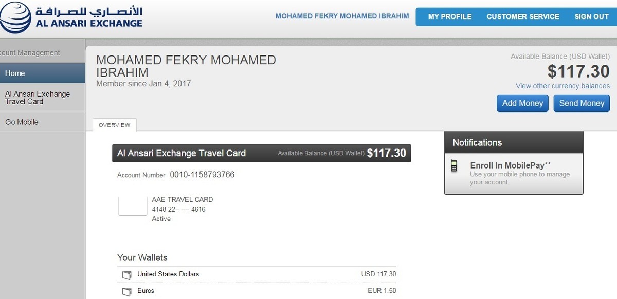Open Al Ansari Exchange Travel Card sidebar item
Image resolution: width=617 pixels, height=299 pixels.
click(42, 98)
